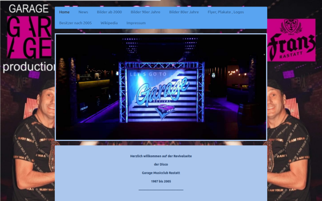Open the Wikipedia menu link
Viewport: 322px width, 201px height.
(109, 23)
